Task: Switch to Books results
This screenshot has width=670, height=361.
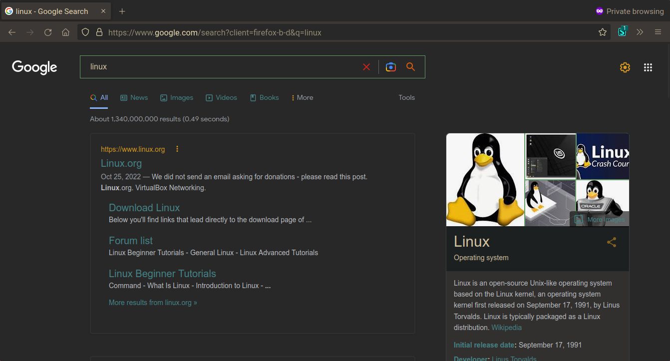Action: tap(264, 98)
